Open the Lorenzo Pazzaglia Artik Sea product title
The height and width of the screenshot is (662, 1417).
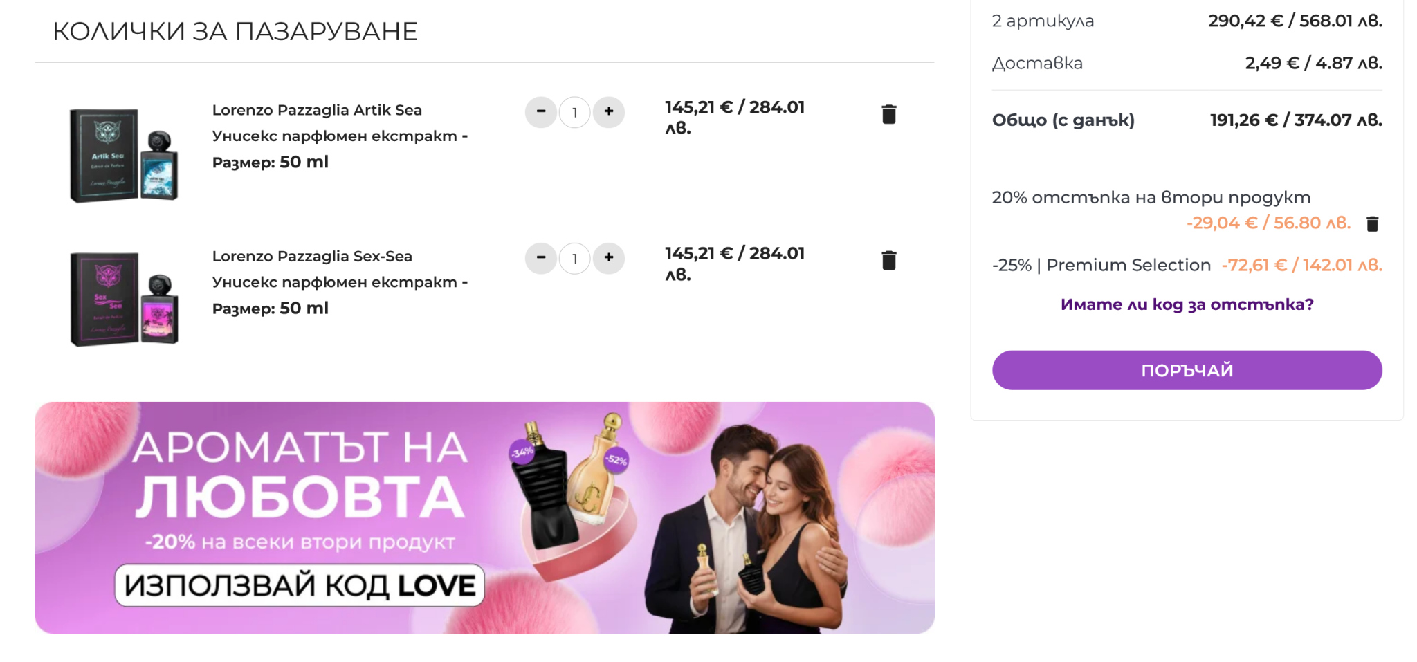tap(317, 110)
